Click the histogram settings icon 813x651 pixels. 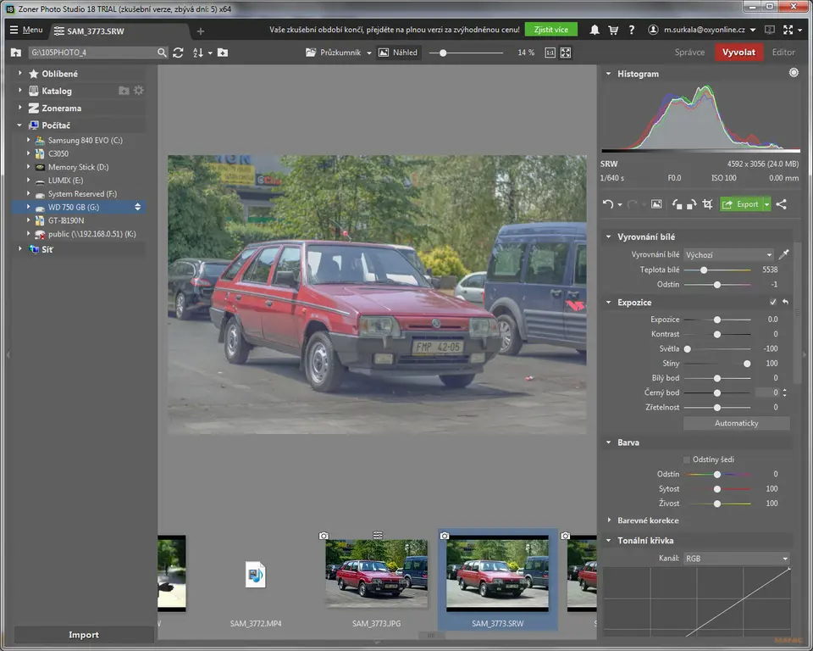click(x=794, y=74)
